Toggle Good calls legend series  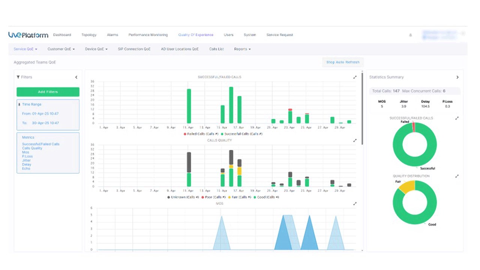point(266,197)
